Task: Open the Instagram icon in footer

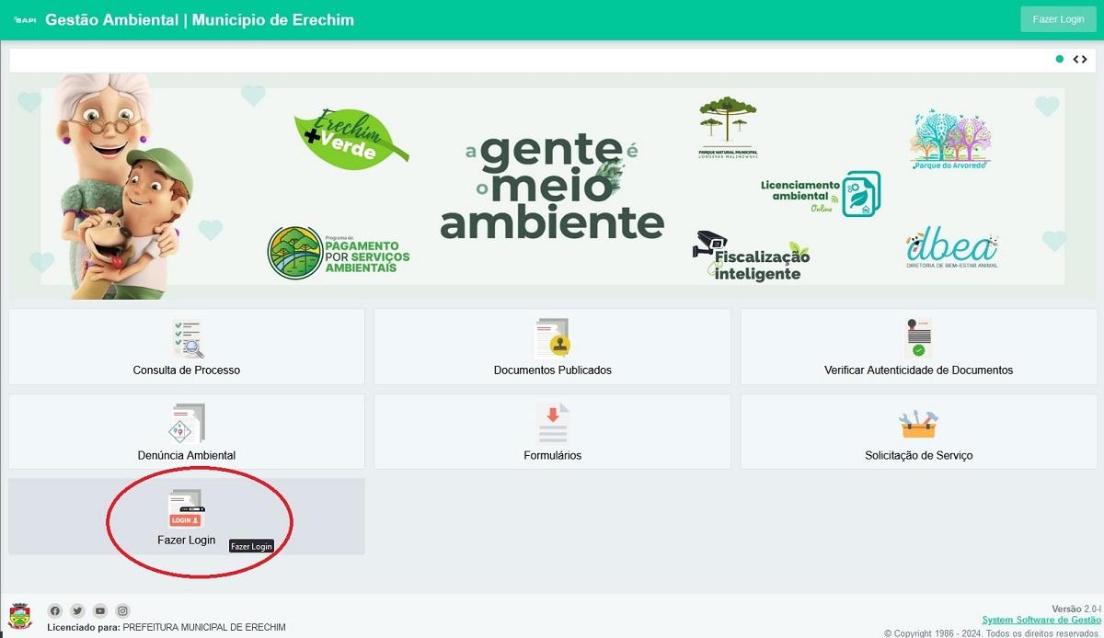Action: point(123,610)
